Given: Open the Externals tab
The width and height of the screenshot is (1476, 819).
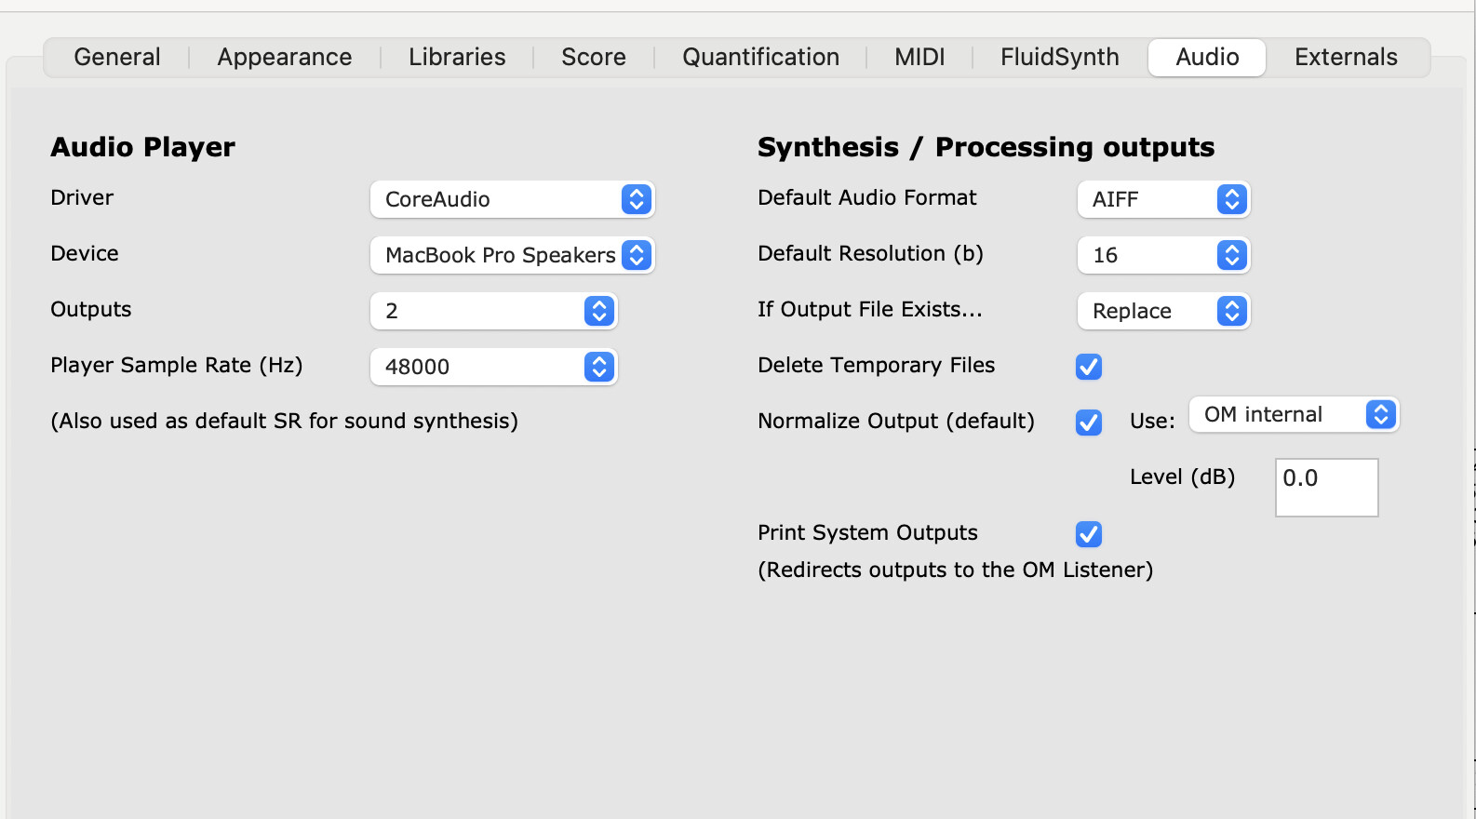Looking at the screenshot, I should [1346, 58].
